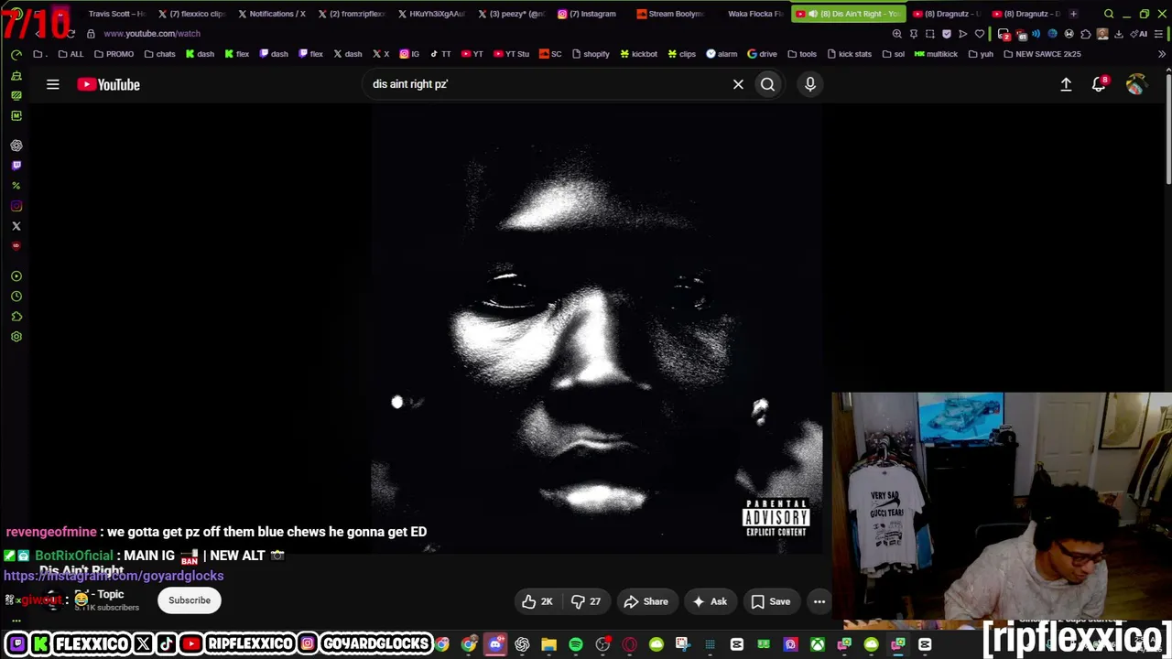
Task: Like the video with thumbs up
Action: pos(537,601)
